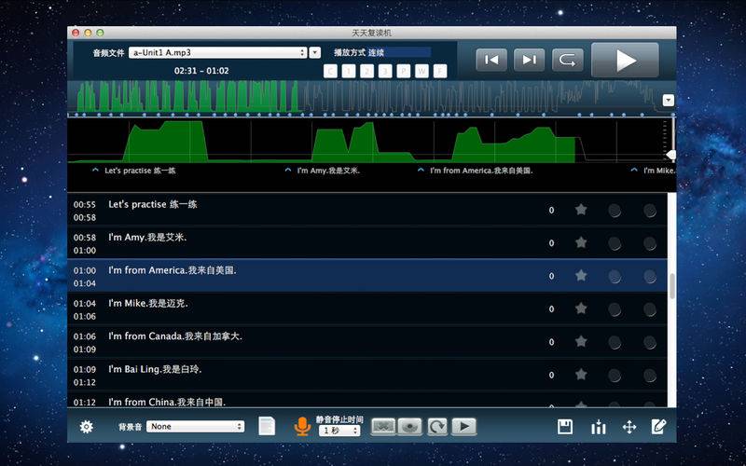Open the equalizer levels icon
Image resolution: width=746 pixels, height=466 pixels.
click(598, 427)
